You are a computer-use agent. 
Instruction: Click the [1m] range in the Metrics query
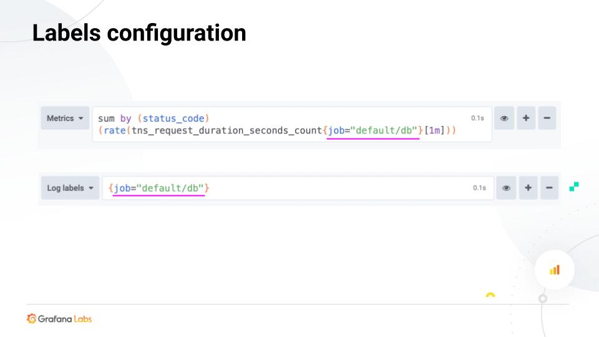click(x=436, y=130)
